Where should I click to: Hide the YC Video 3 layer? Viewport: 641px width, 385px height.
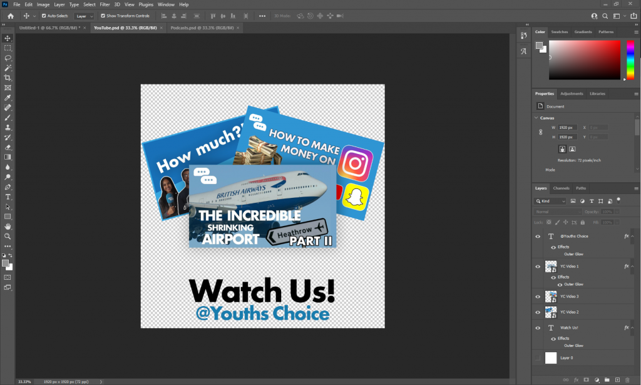click(x=537, y=297)
